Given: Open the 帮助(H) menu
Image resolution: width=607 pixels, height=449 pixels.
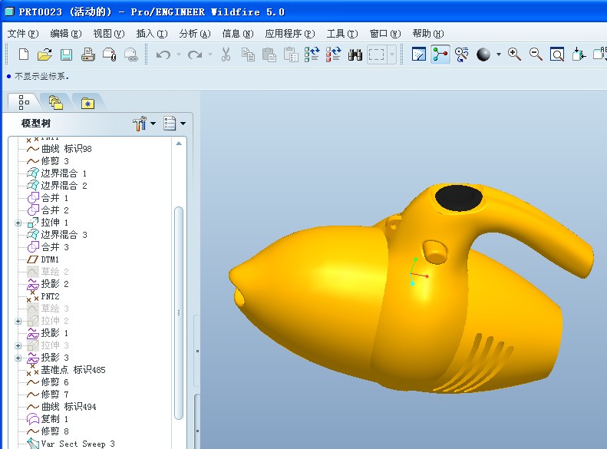Looking at the screenshot, I should click(x=428, y=34).
